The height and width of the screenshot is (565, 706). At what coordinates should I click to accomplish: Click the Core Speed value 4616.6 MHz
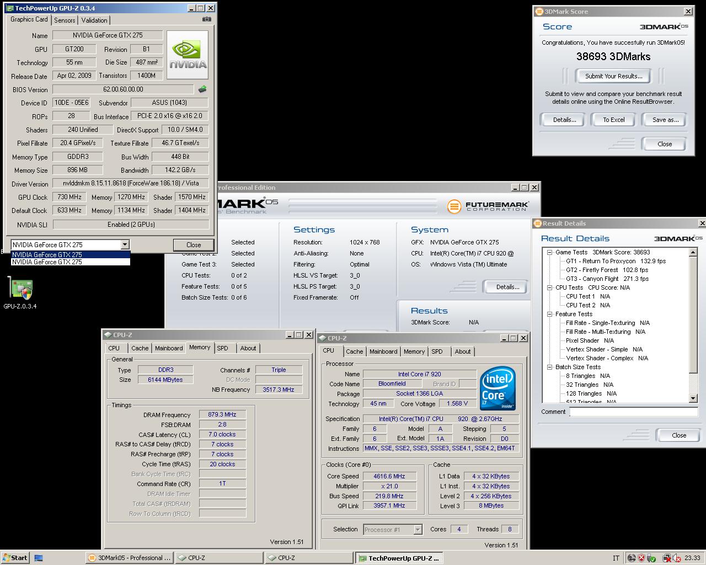(389, 476)
